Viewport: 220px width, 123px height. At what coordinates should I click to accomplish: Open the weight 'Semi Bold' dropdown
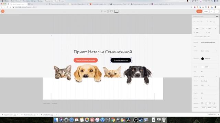click(x=209, y=81)
